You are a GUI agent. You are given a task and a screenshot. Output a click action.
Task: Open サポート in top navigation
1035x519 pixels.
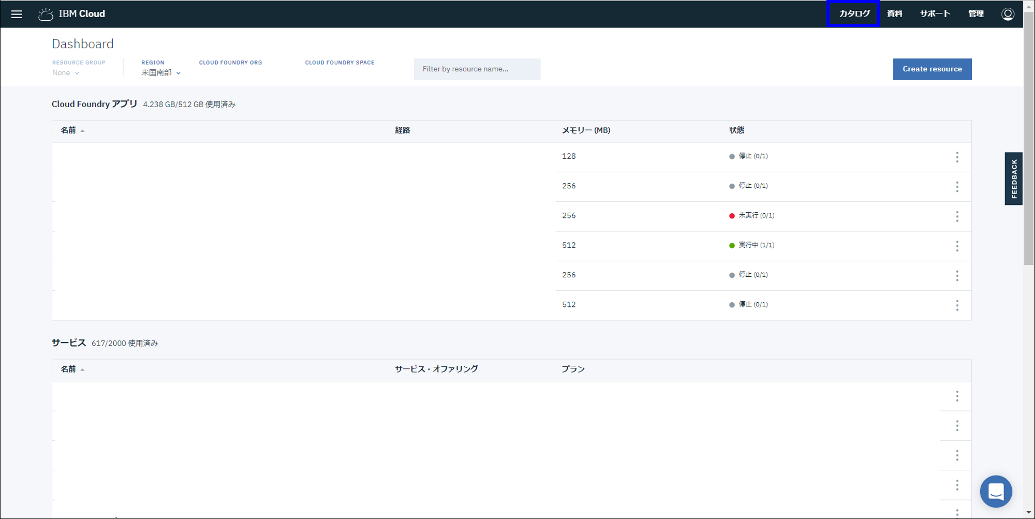935,14
